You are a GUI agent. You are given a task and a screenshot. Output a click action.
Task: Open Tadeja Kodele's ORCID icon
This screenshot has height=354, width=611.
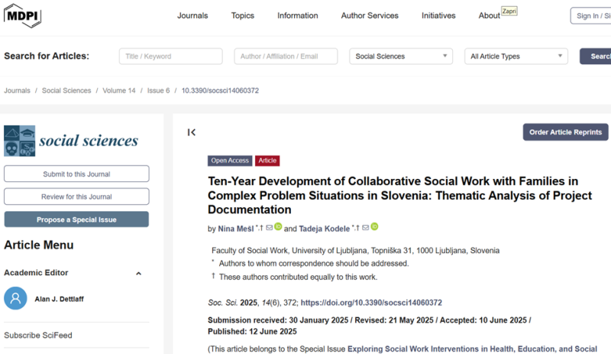[x=375, y=227]
